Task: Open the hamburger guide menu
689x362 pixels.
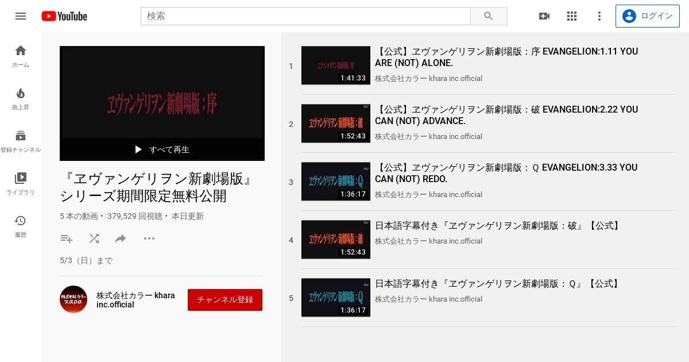Action: pos(21,16)
